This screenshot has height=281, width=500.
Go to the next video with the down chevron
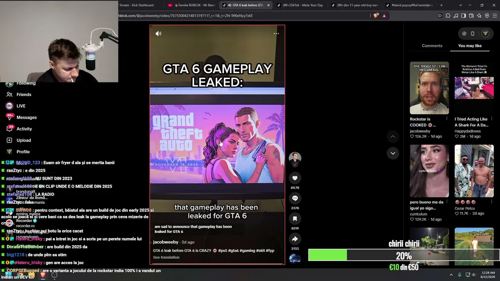pos(393,153)
